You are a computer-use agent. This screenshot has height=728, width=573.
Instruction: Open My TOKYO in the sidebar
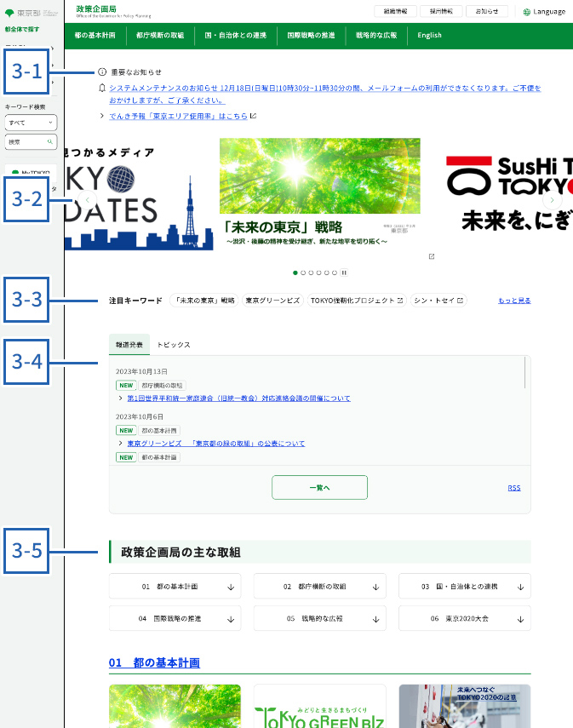click(31, 173)
